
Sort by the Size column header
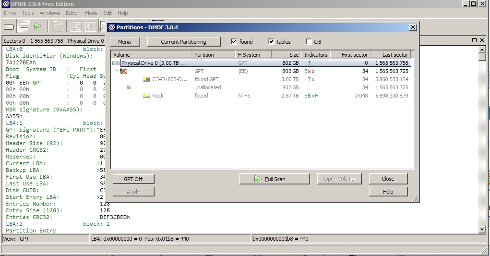[287, 55]
